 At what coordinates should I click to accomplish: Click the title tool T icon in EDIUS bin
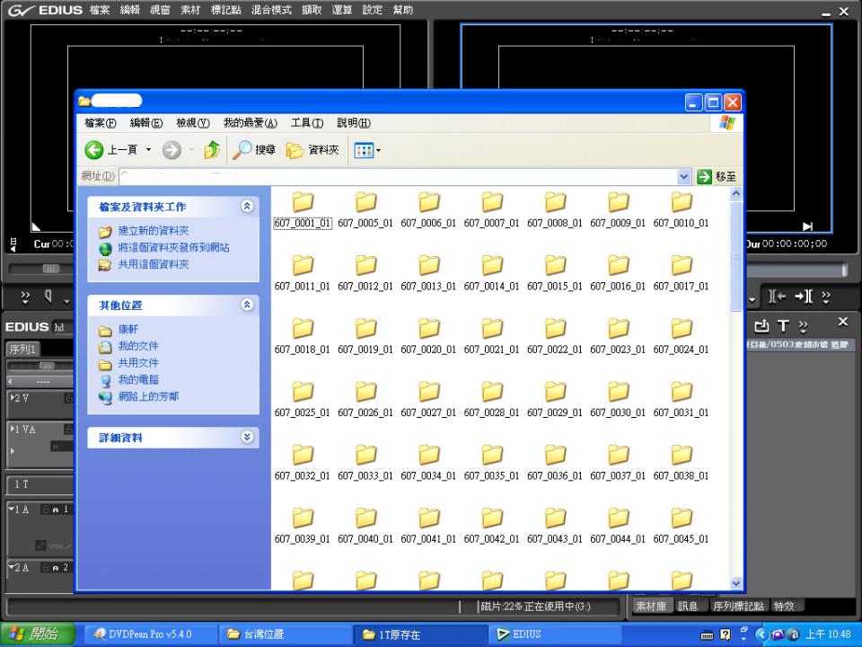click(783, 325)
